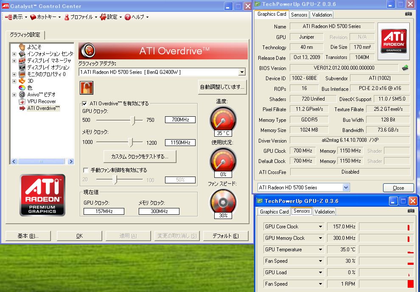Screen dimensions: 420x292
Task: Click the モニタのプロパティ 0 tree icon
Action: (22, 74)
